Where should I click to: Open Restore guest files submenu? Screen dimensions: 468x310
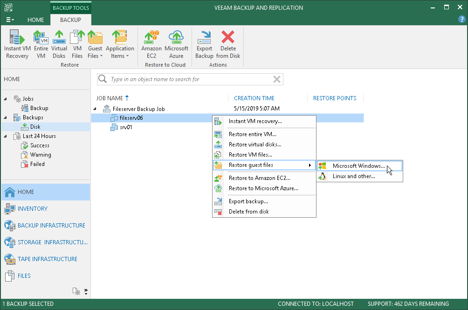(x=264, y=165)
